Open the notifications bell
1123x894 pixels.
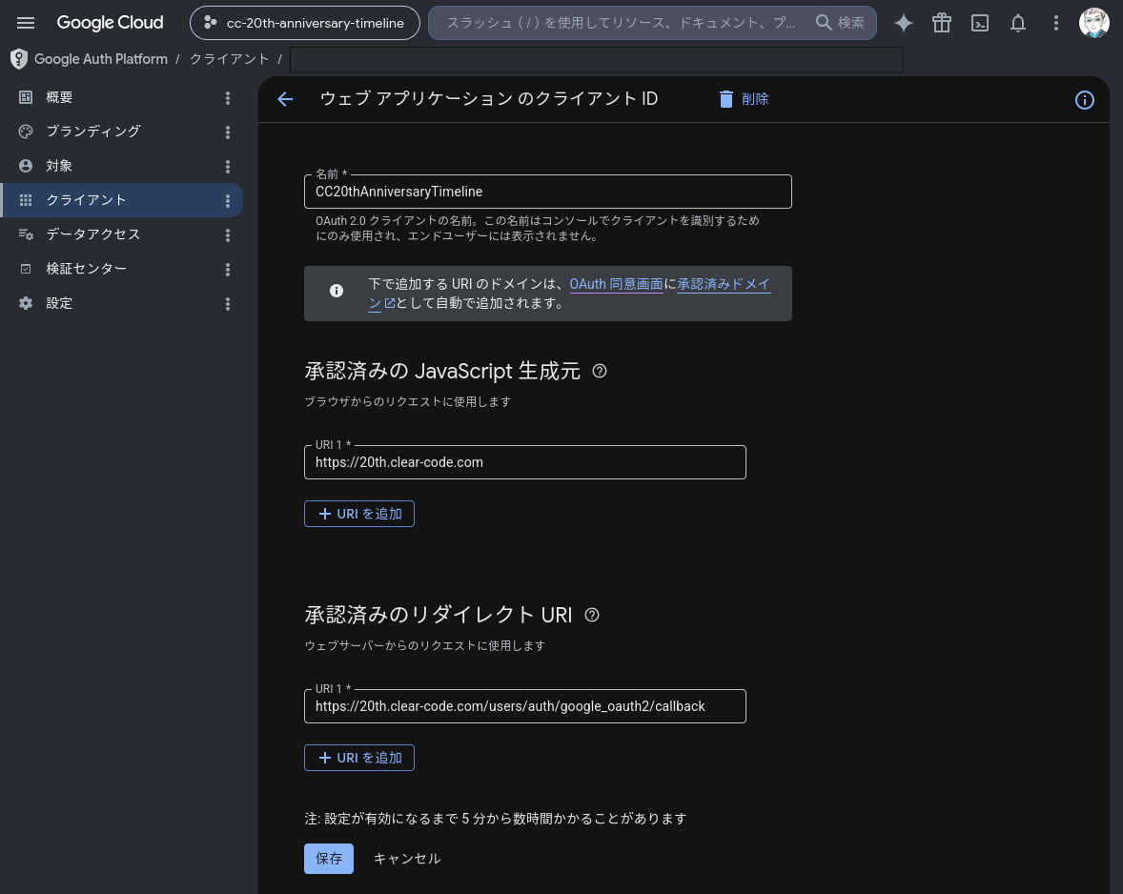point(1018,23)
